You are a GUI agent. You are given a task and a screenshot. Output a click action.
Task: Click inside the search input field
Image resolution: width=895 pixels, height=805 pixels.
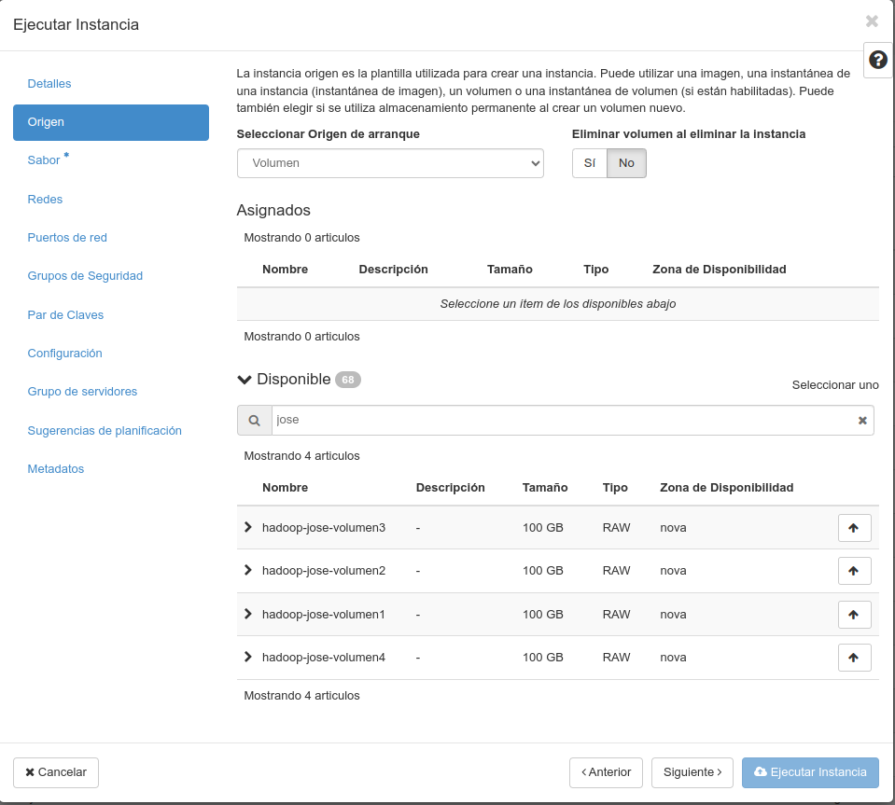560,420
